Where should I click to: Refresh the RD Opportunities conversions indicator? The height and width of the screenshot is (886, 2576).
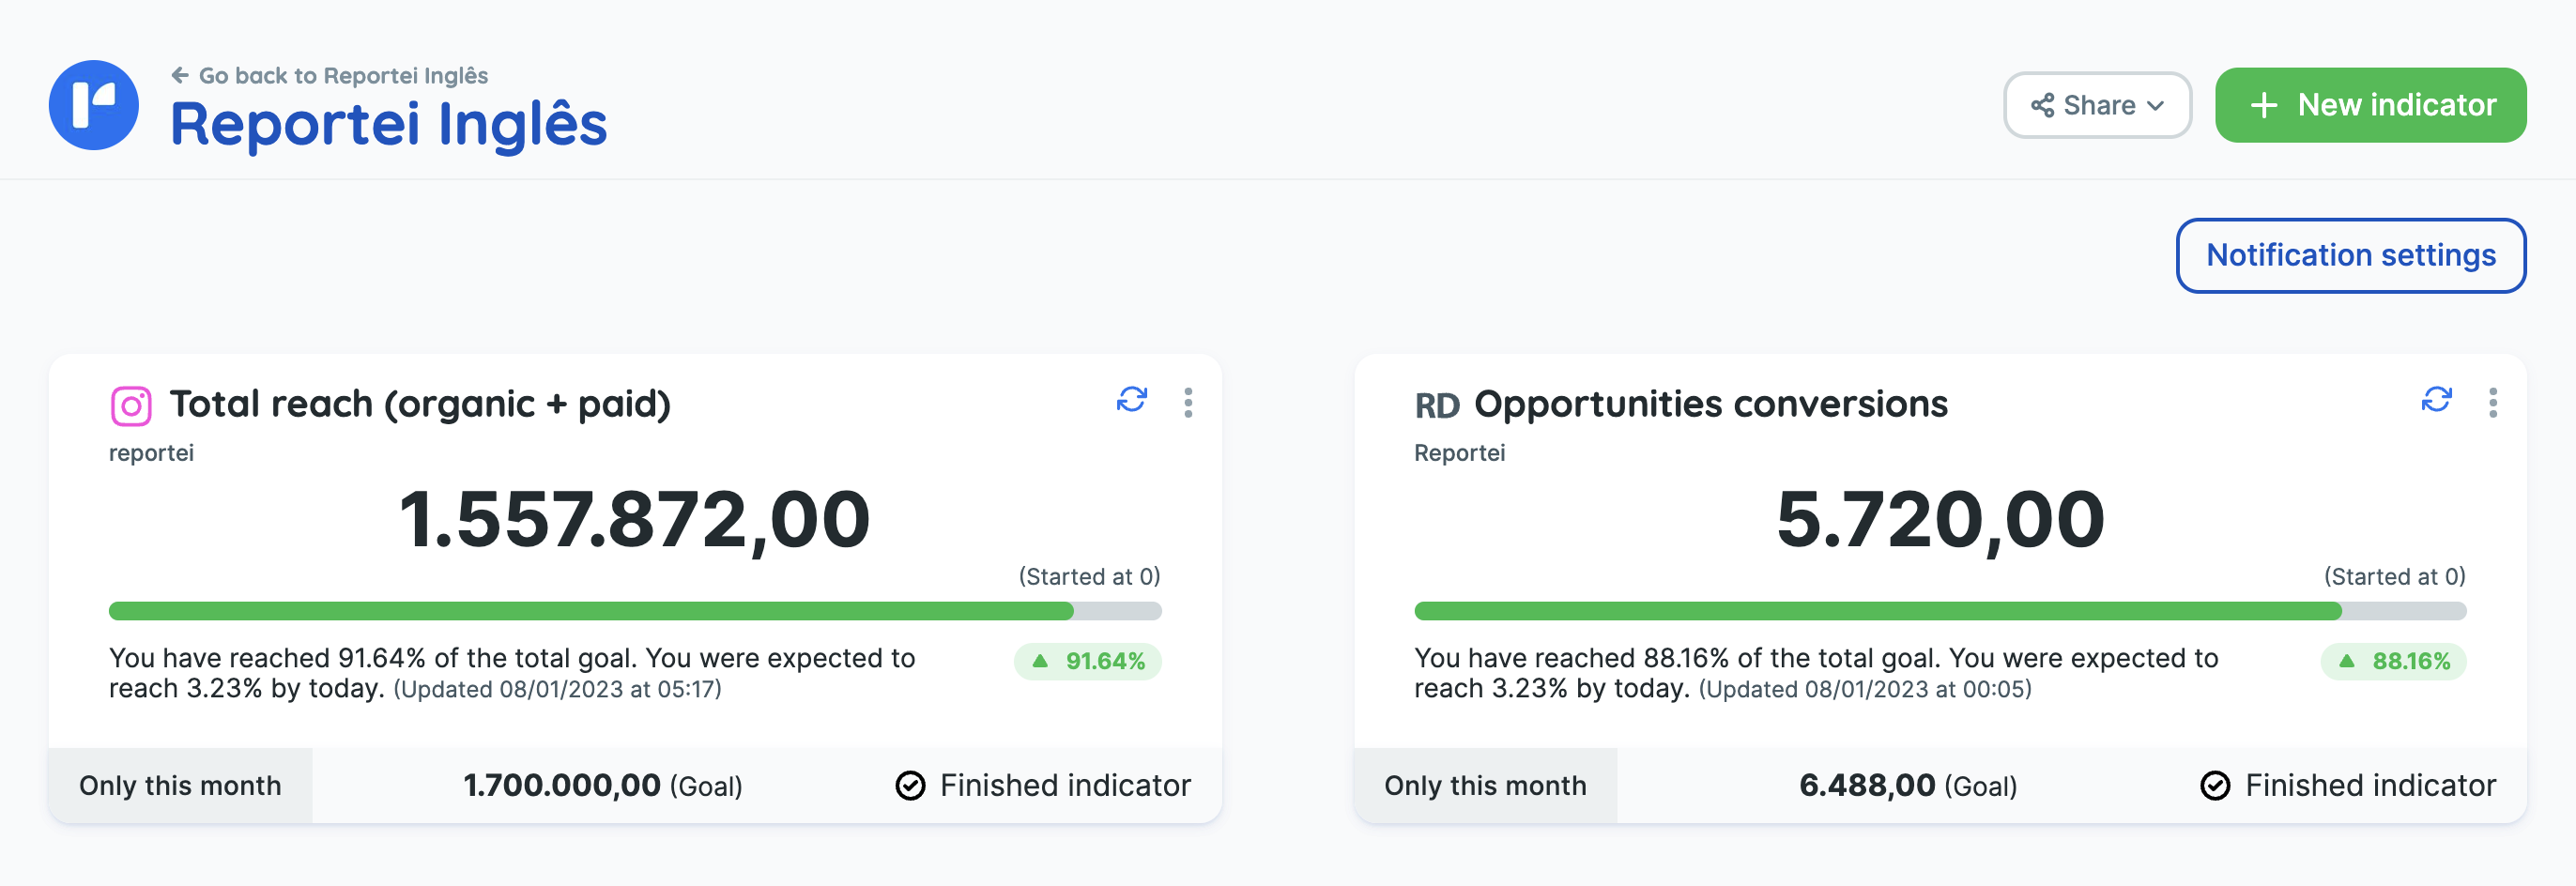(x=2437, y=401)
